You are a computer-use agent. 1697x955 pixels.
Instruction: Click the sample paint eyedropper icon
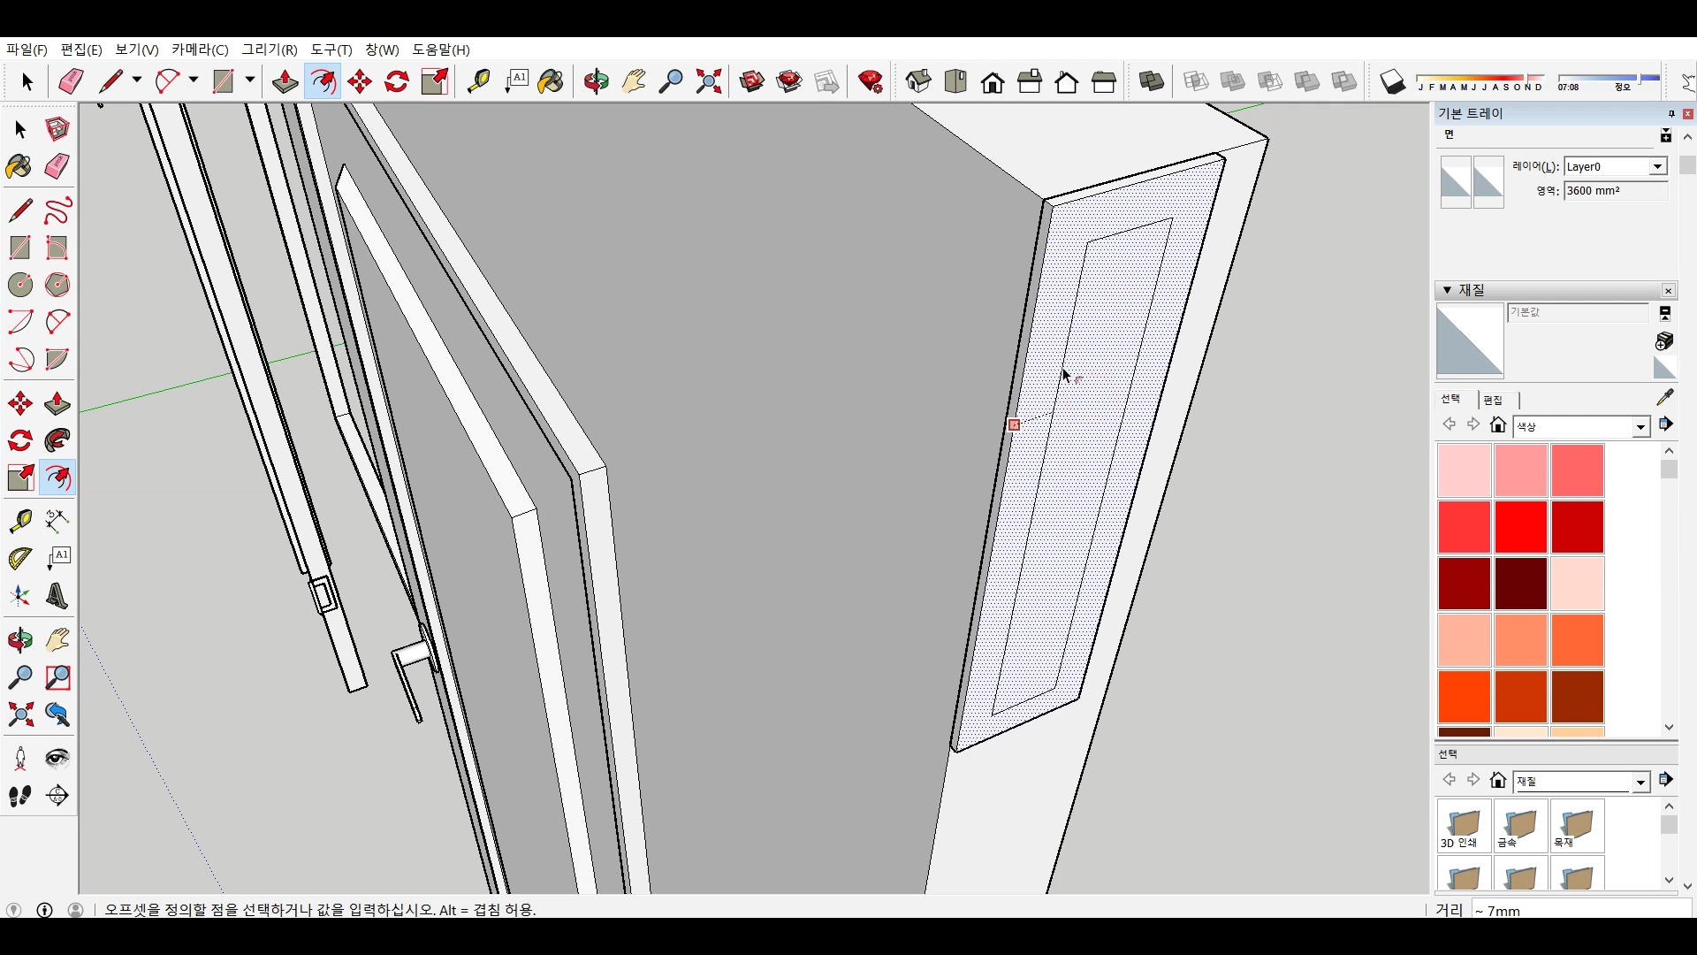pos(1665,397)
